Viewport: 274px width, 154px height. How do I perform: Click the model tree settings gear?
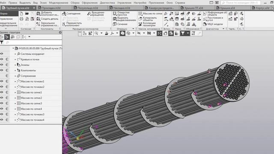pos(60,33)
